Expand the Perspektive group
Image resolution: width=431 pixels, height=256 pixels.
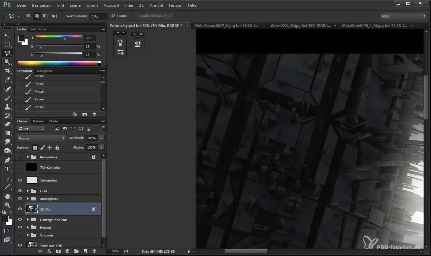(28, 157)
